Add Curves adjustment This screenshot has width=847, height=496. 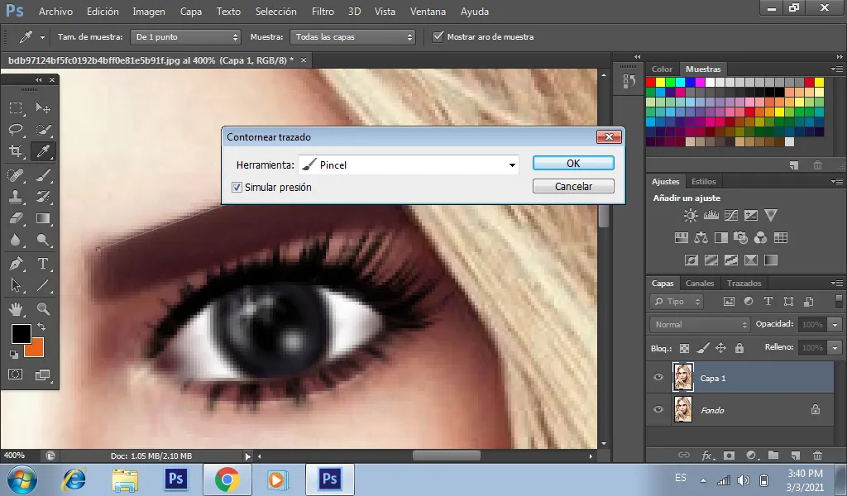pos(731,216)
